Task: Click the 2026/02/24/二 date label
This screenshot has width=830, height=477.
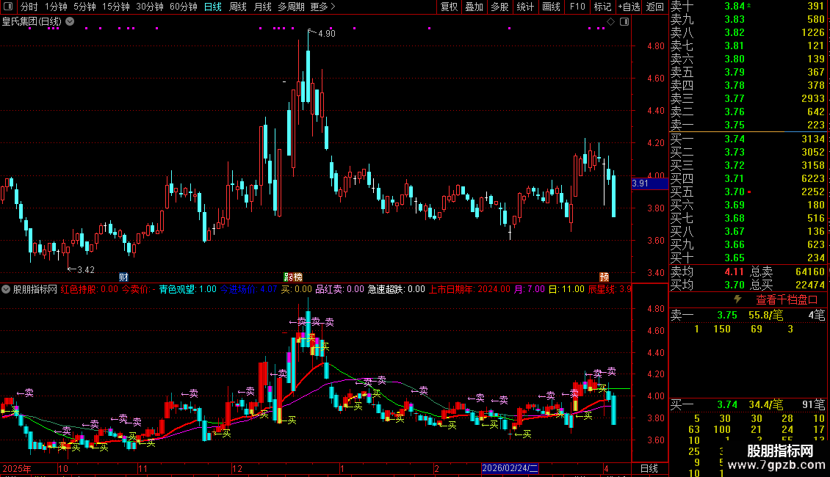Action: (x=510, y=468)
